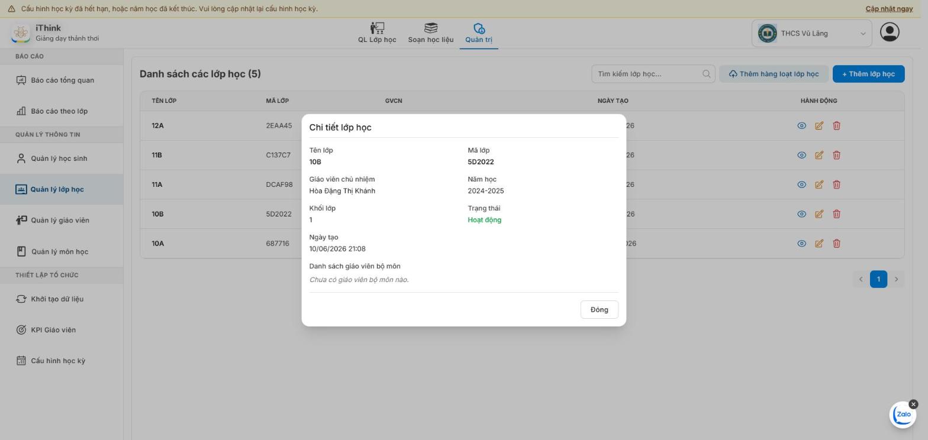Close the Zalo chat widget
The image size is (928, 440).
913,405
